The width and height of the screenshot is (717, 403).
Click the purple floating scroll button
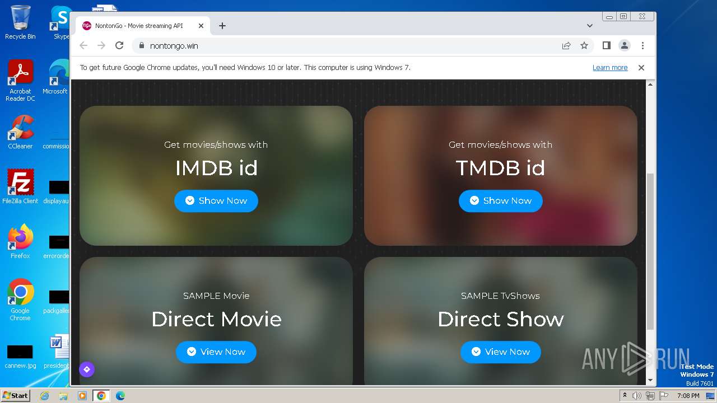pyautogui.click(x=87, y=369)
